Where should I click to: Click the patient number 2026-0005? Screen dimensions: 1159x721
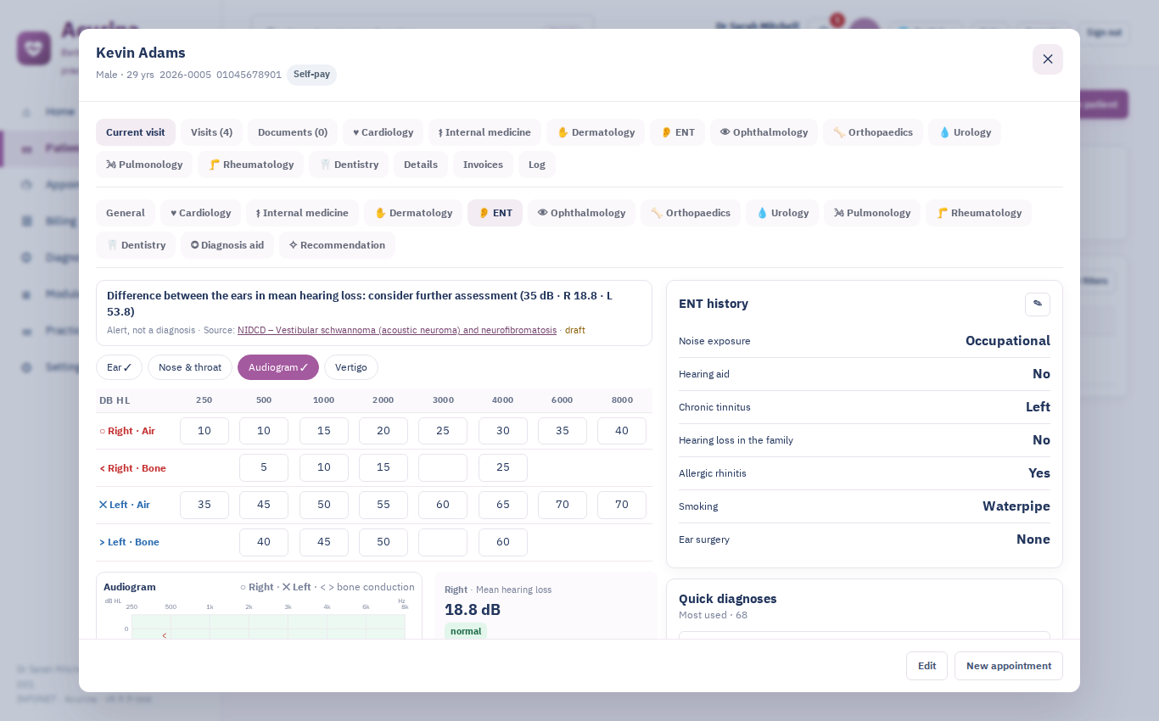click(185, 75)
